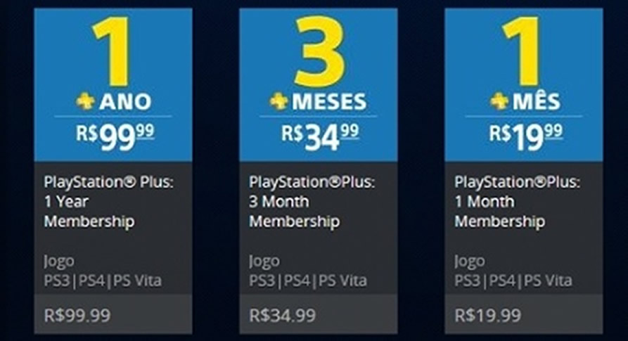
Task: Click the R$34.99 price bar at bottom
Action: (x=319, y=315)
